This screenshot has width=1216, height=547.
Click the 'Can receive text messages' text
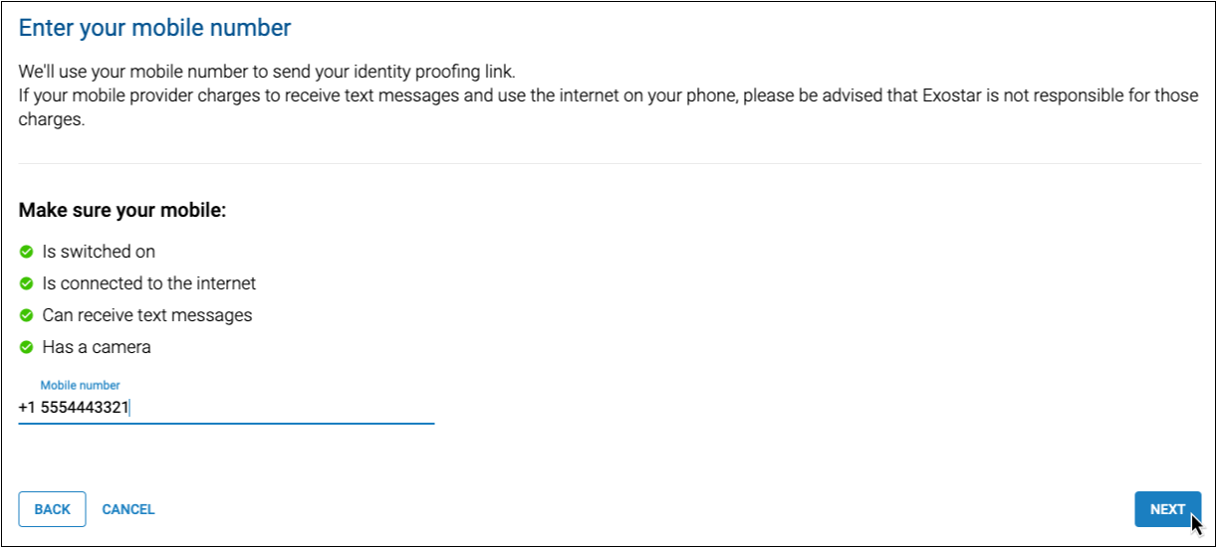(146, 315)
